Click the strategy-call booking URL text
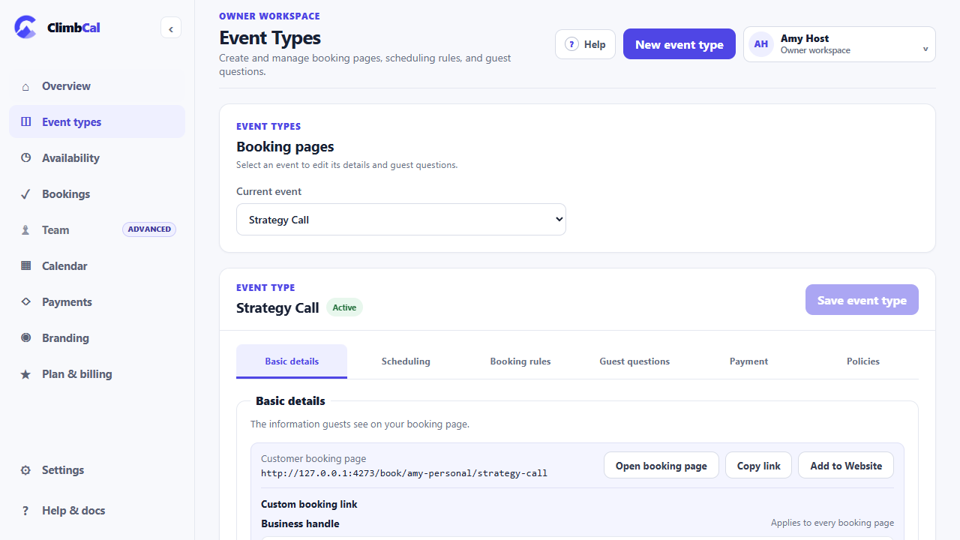 tap(404, 473)
